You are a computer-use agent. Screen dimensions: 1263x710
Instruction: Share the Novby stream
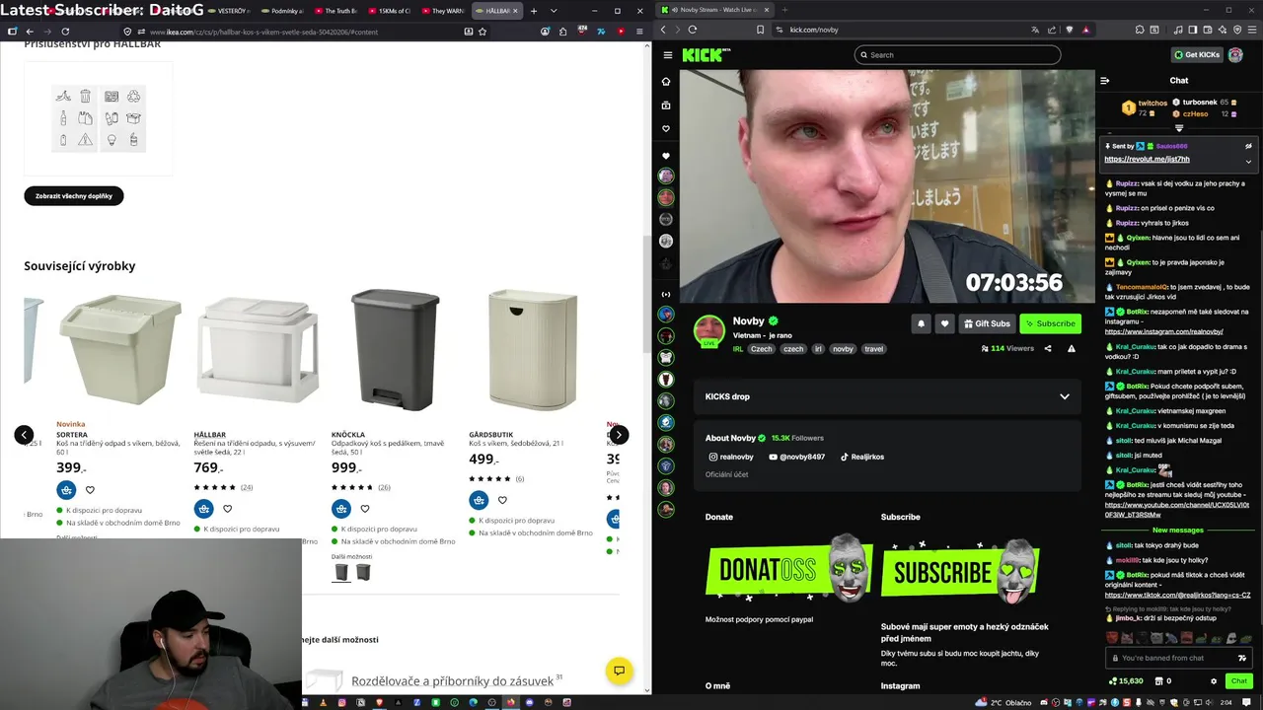click(x=1048, y=348)
